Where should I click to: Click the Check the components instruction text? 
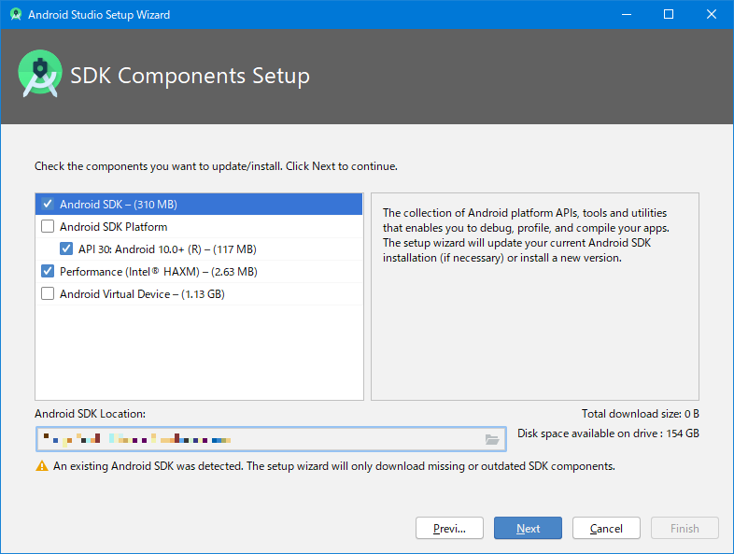click(216, 166)
